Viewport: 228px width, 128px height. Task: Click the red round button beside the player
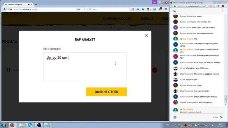(155, 70)
